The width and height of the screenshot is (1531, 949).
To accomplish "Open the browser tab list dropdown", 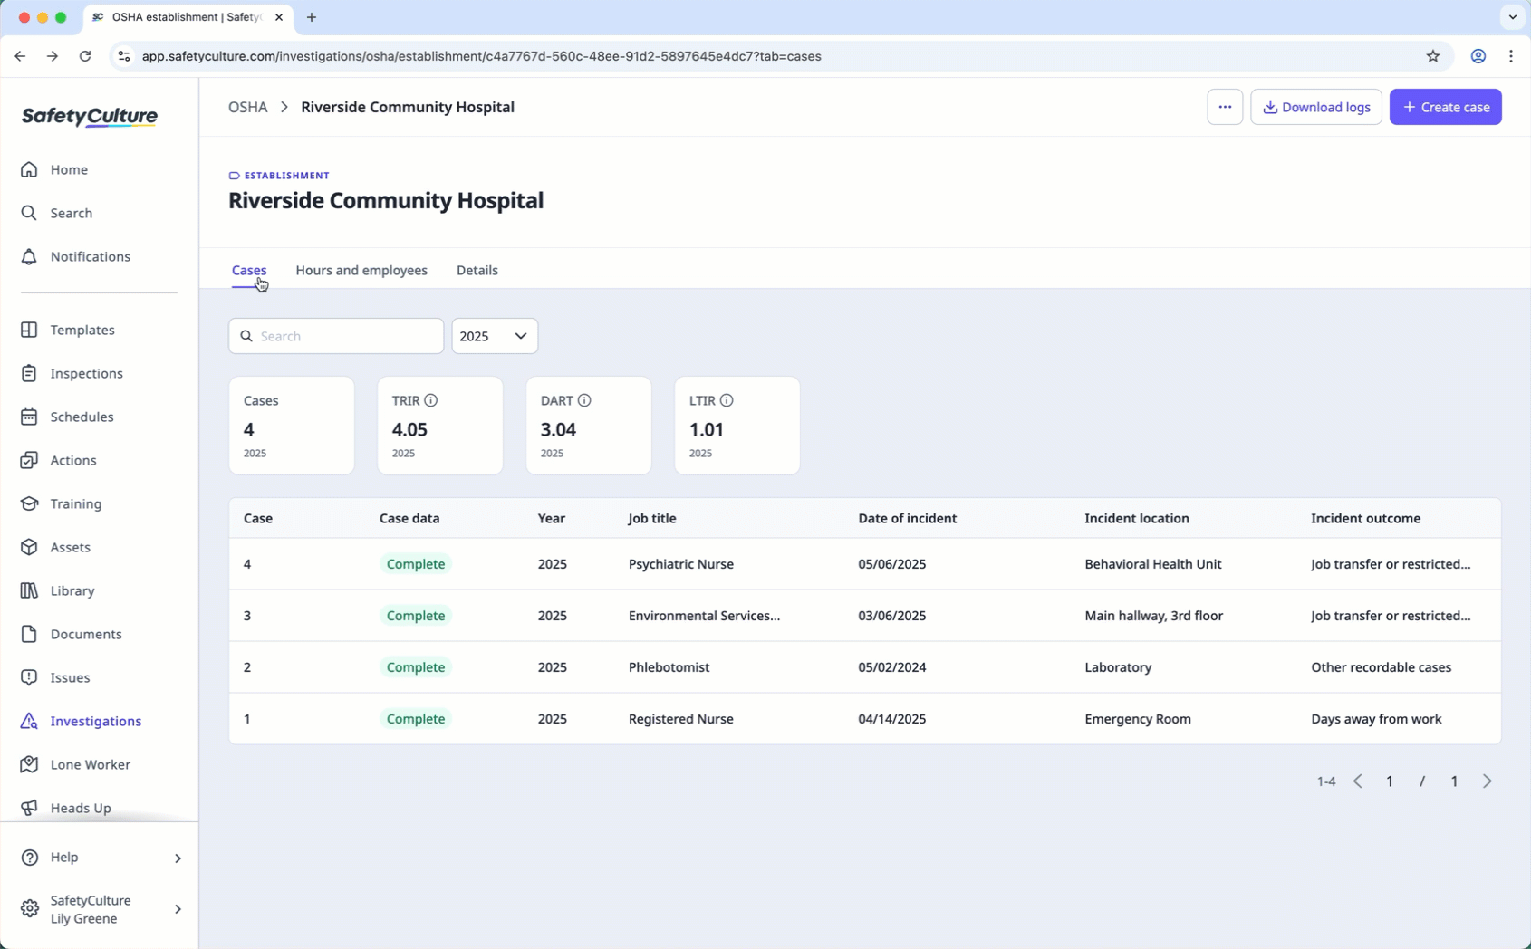I will point(1512,17).
